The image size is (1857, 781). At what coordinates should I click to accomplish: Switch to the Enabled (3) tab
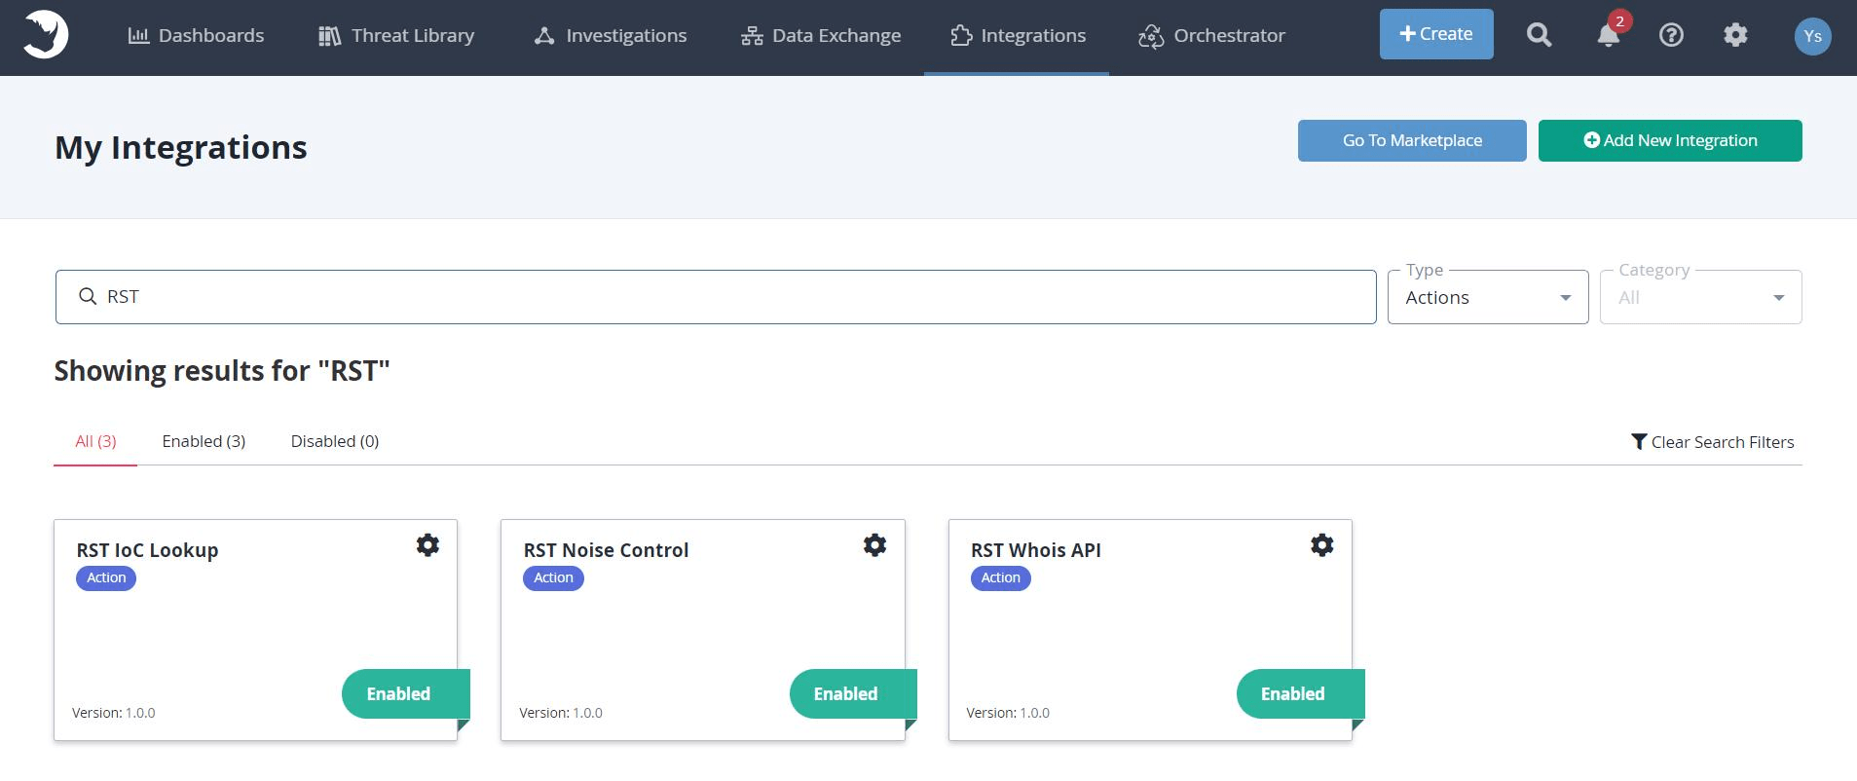[204, 441]
